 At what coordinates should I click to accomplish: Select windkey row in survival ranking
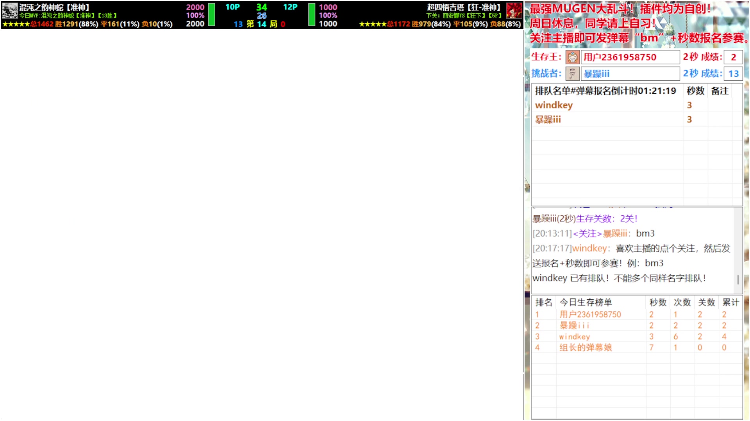click(637, 336)
